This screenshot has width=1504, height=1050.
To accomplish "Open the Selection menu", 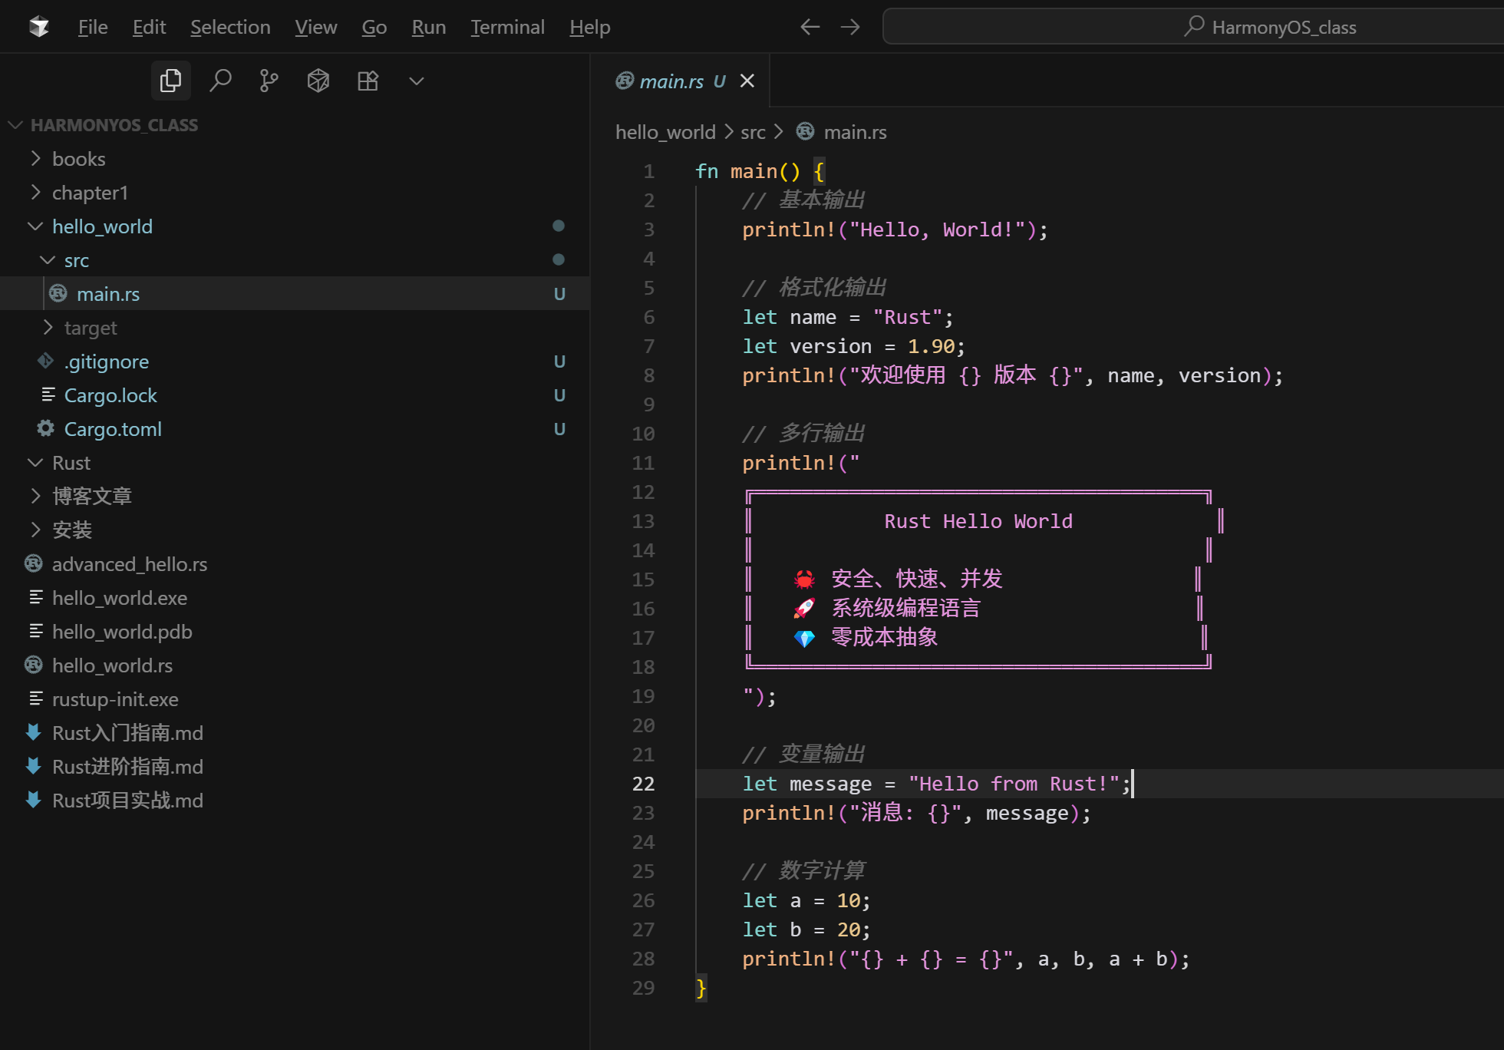I will tap(230, 27).
